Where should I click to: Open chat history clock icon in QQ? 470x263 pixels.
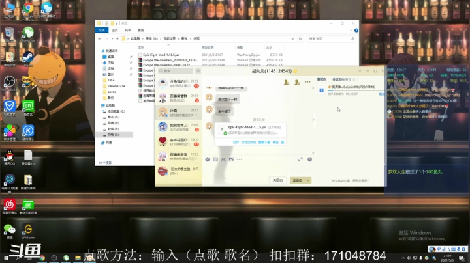(x=309, y=159)
